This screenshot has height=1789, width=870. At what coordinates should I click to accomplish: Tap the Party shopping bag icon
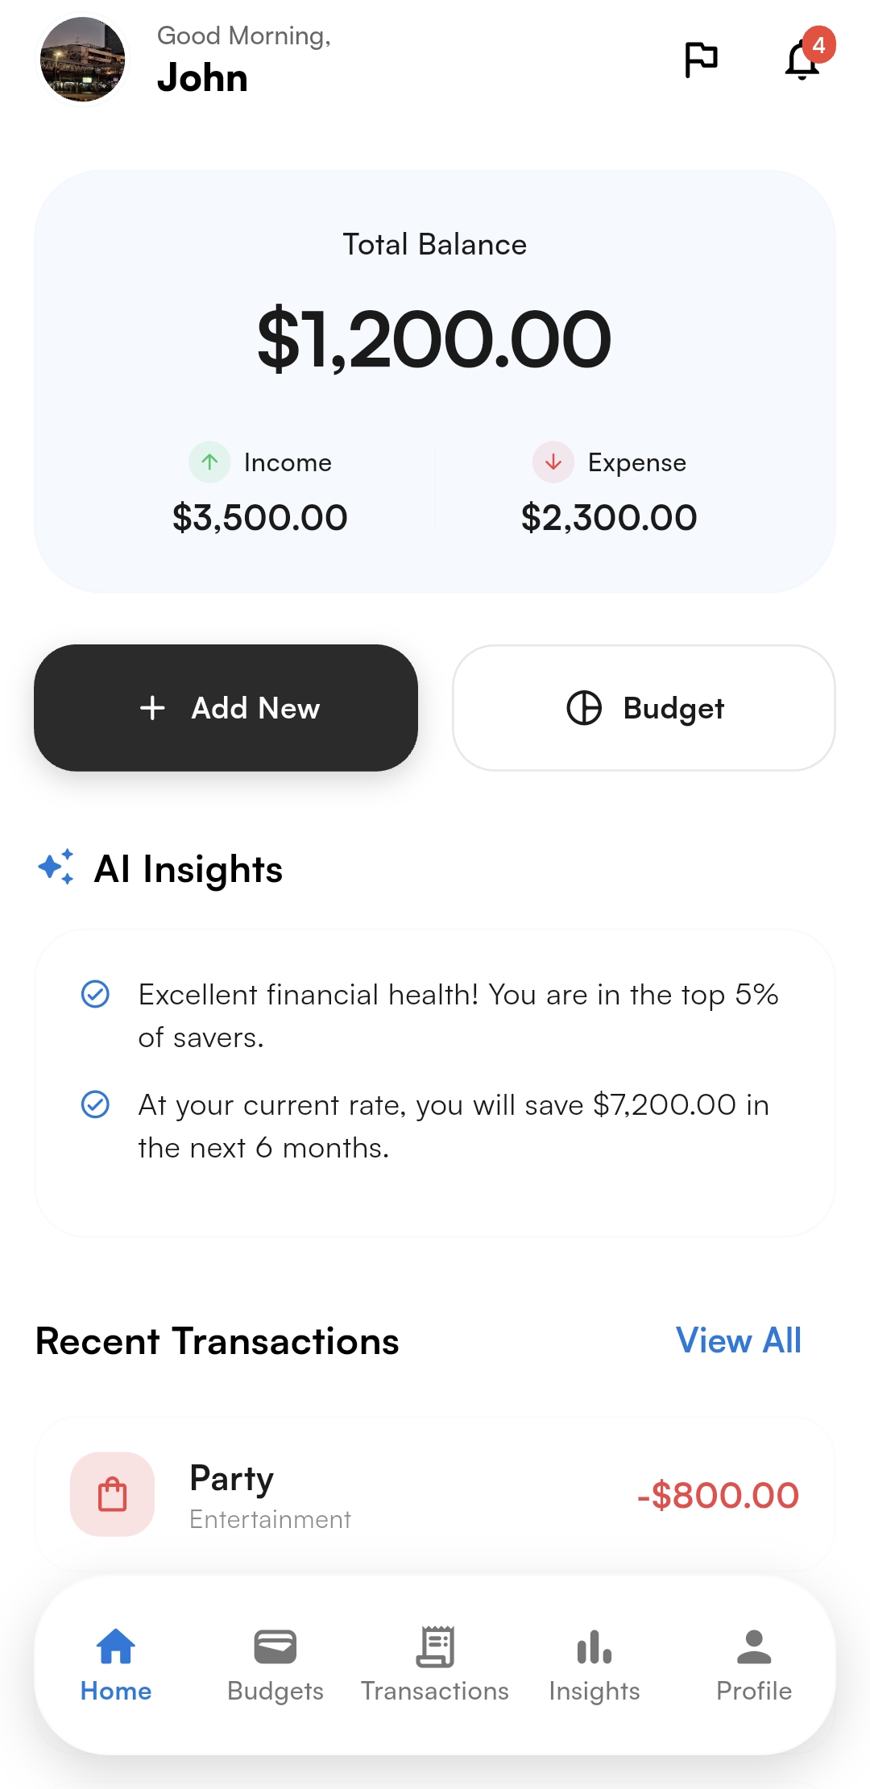[113, 1494]
